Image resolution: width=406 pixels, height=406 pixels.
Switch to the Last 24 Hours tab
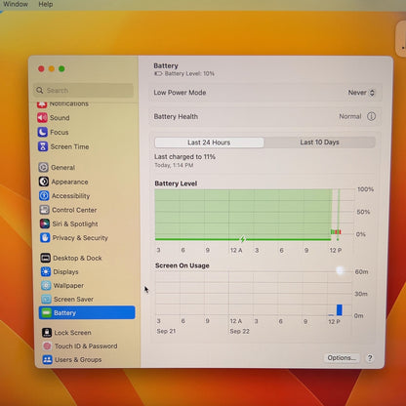pyautogui.click(x=209, y=142)
